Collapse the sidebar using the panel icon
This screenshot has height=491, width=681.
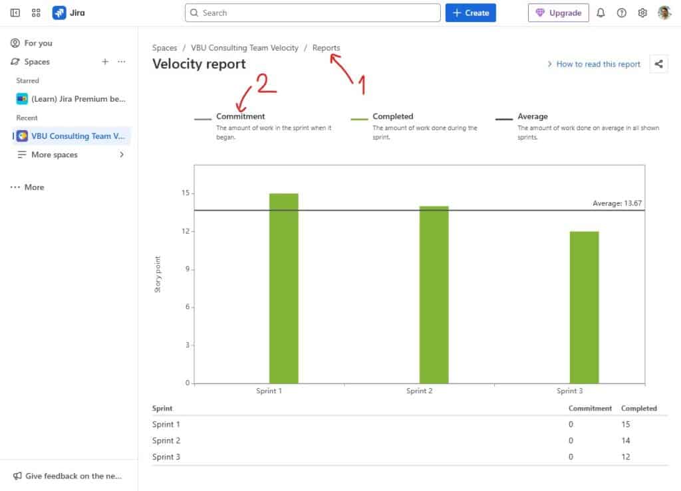pos(15,13)
